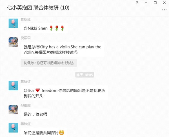Screen dimensions: 169x137
Task: Click 蒋秋红's avatar beside the @lisa freedom message
Action: [13, 86]
